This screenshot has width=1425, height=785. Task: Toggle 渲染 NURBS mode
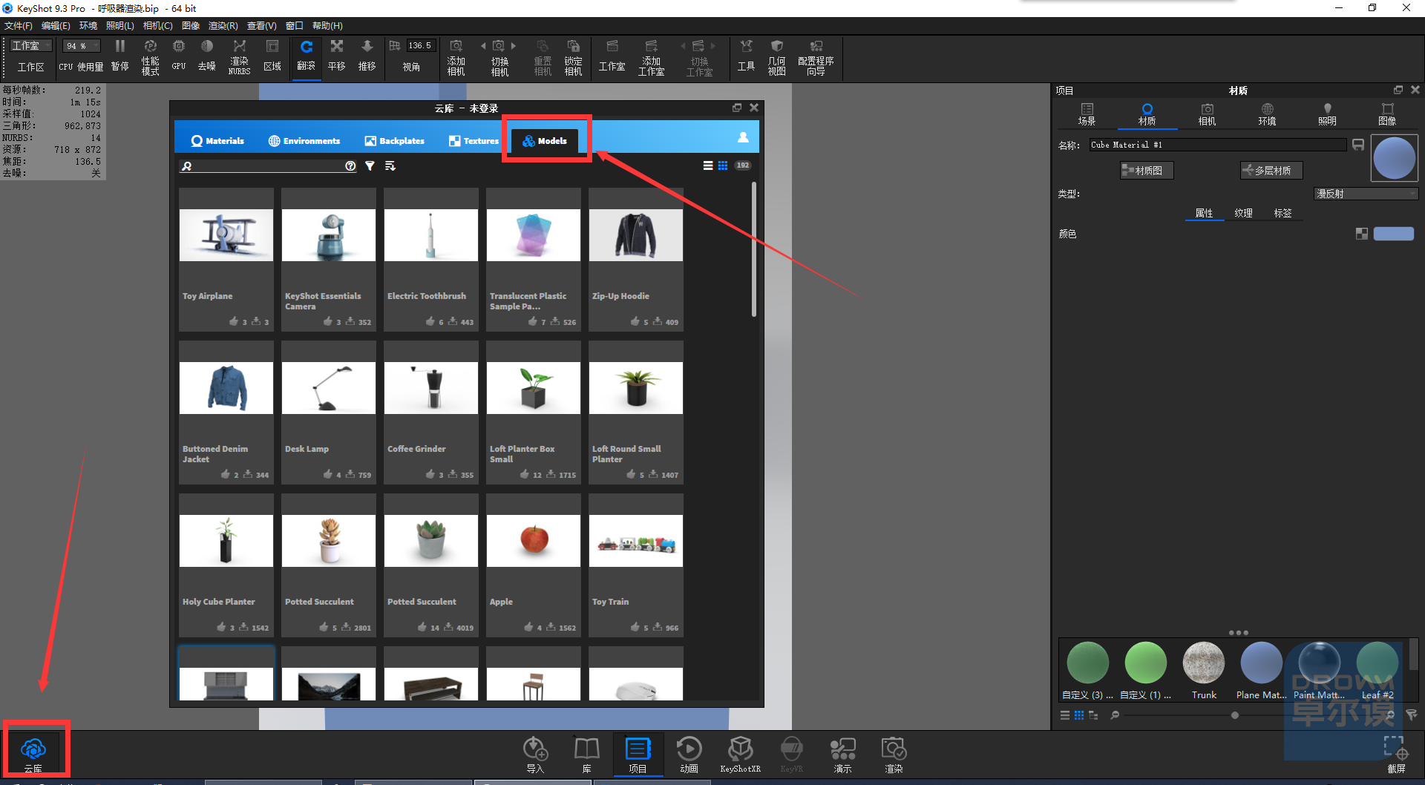point(239,57)
